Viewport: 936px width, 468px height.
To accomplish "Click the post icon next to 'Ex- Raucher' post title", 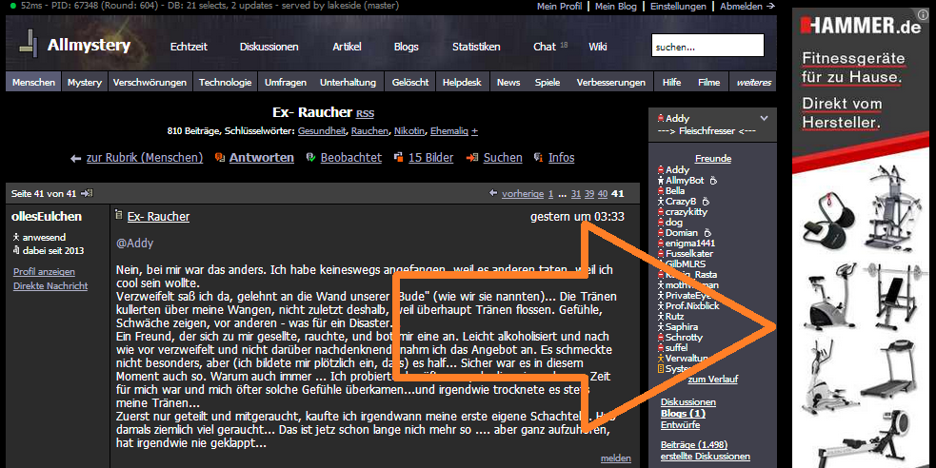I will coord(119,217).
